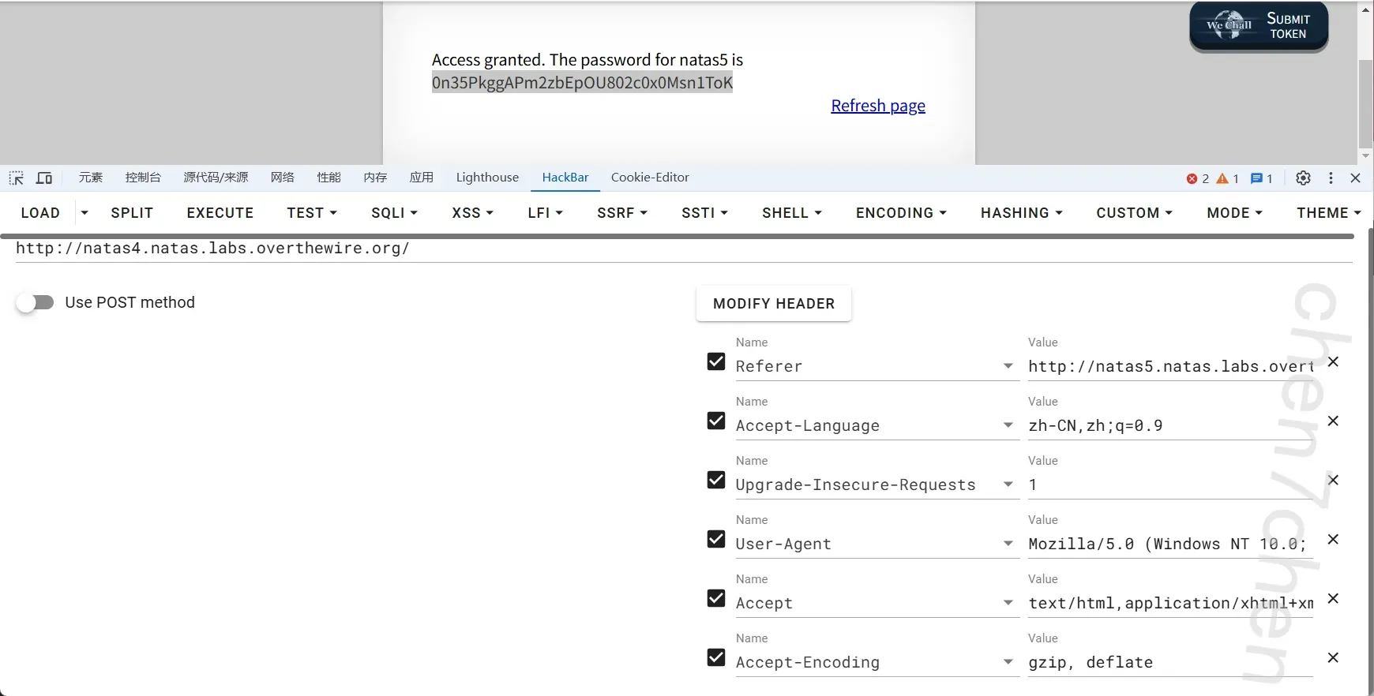The height and width of the screenshot is (696, 1374).
Task: Click the red error count indicator
Action: (1197, 178)
